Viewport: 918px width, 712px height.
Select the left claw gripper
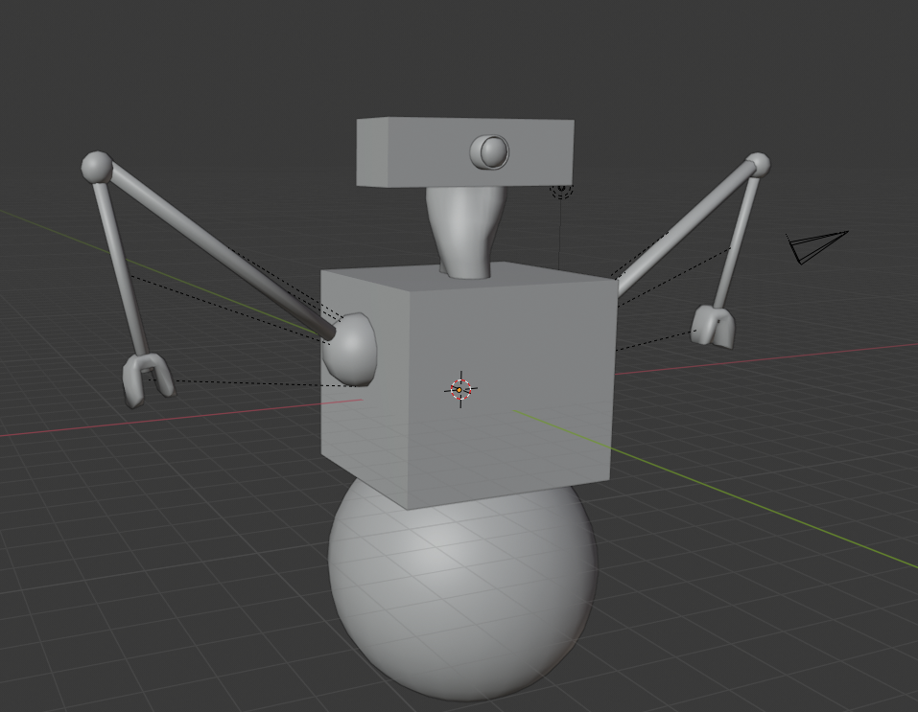pos(147,377)
